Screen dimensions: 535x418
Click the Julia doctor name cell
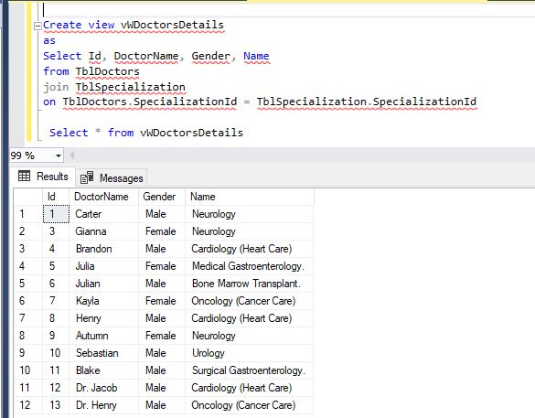[103, 266]
